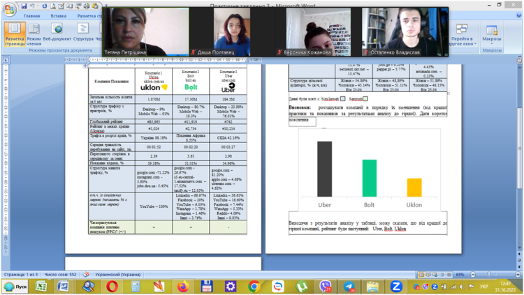Open Google Chrome from the taskbar
This screenshot has width=524, height=295.
[x=254, y=286]
